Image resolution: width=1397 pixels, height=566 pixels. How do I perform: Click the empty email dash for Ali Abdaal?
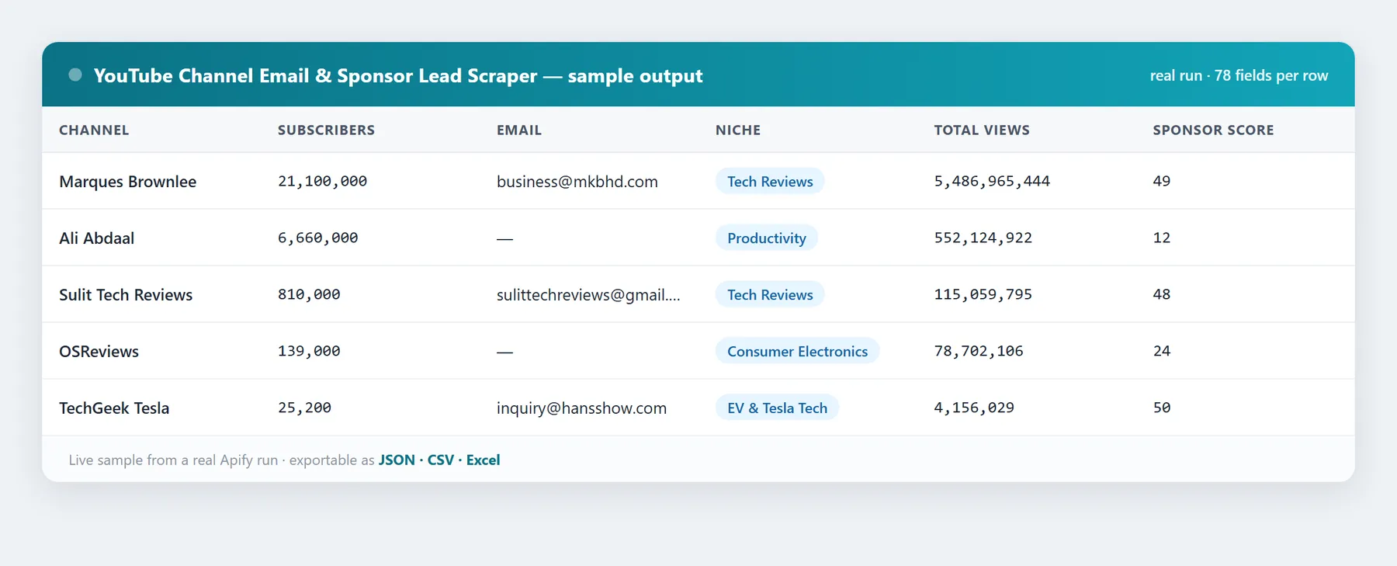pyautogui.click(x=504, y=238)
